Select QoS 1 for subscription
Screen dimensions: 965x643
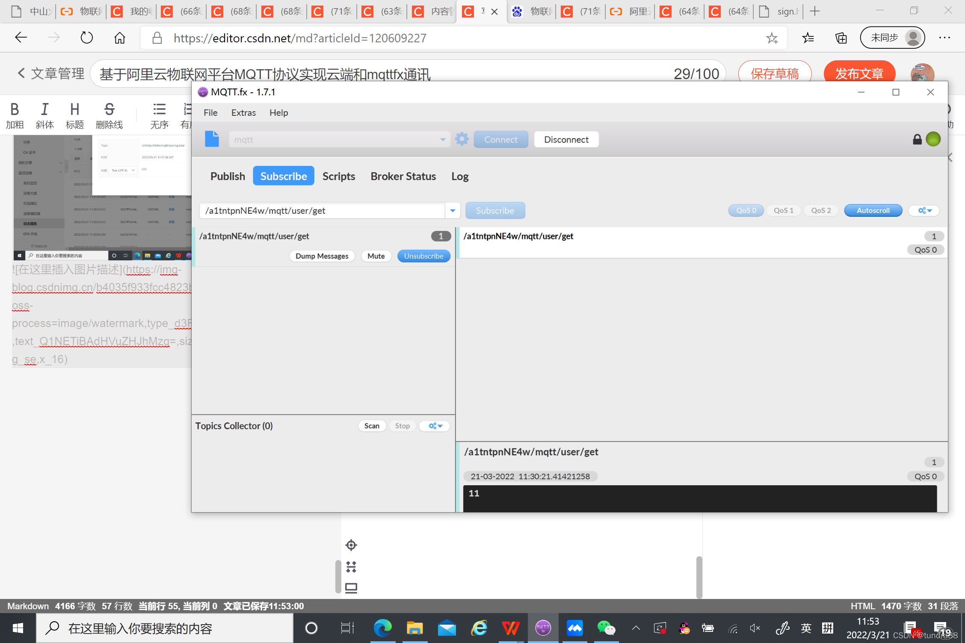point(783,210)
